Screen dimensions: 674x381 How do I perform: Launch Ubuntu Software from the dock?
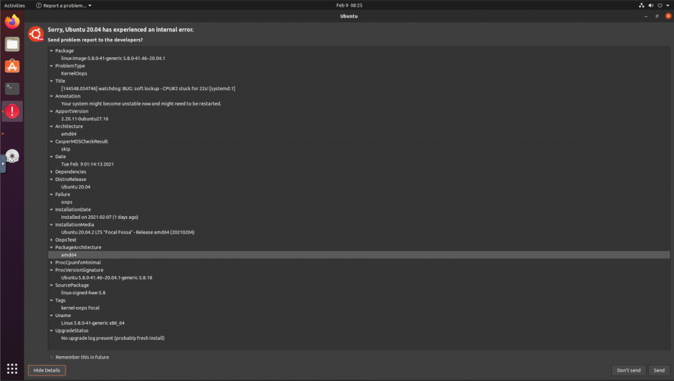12,66
